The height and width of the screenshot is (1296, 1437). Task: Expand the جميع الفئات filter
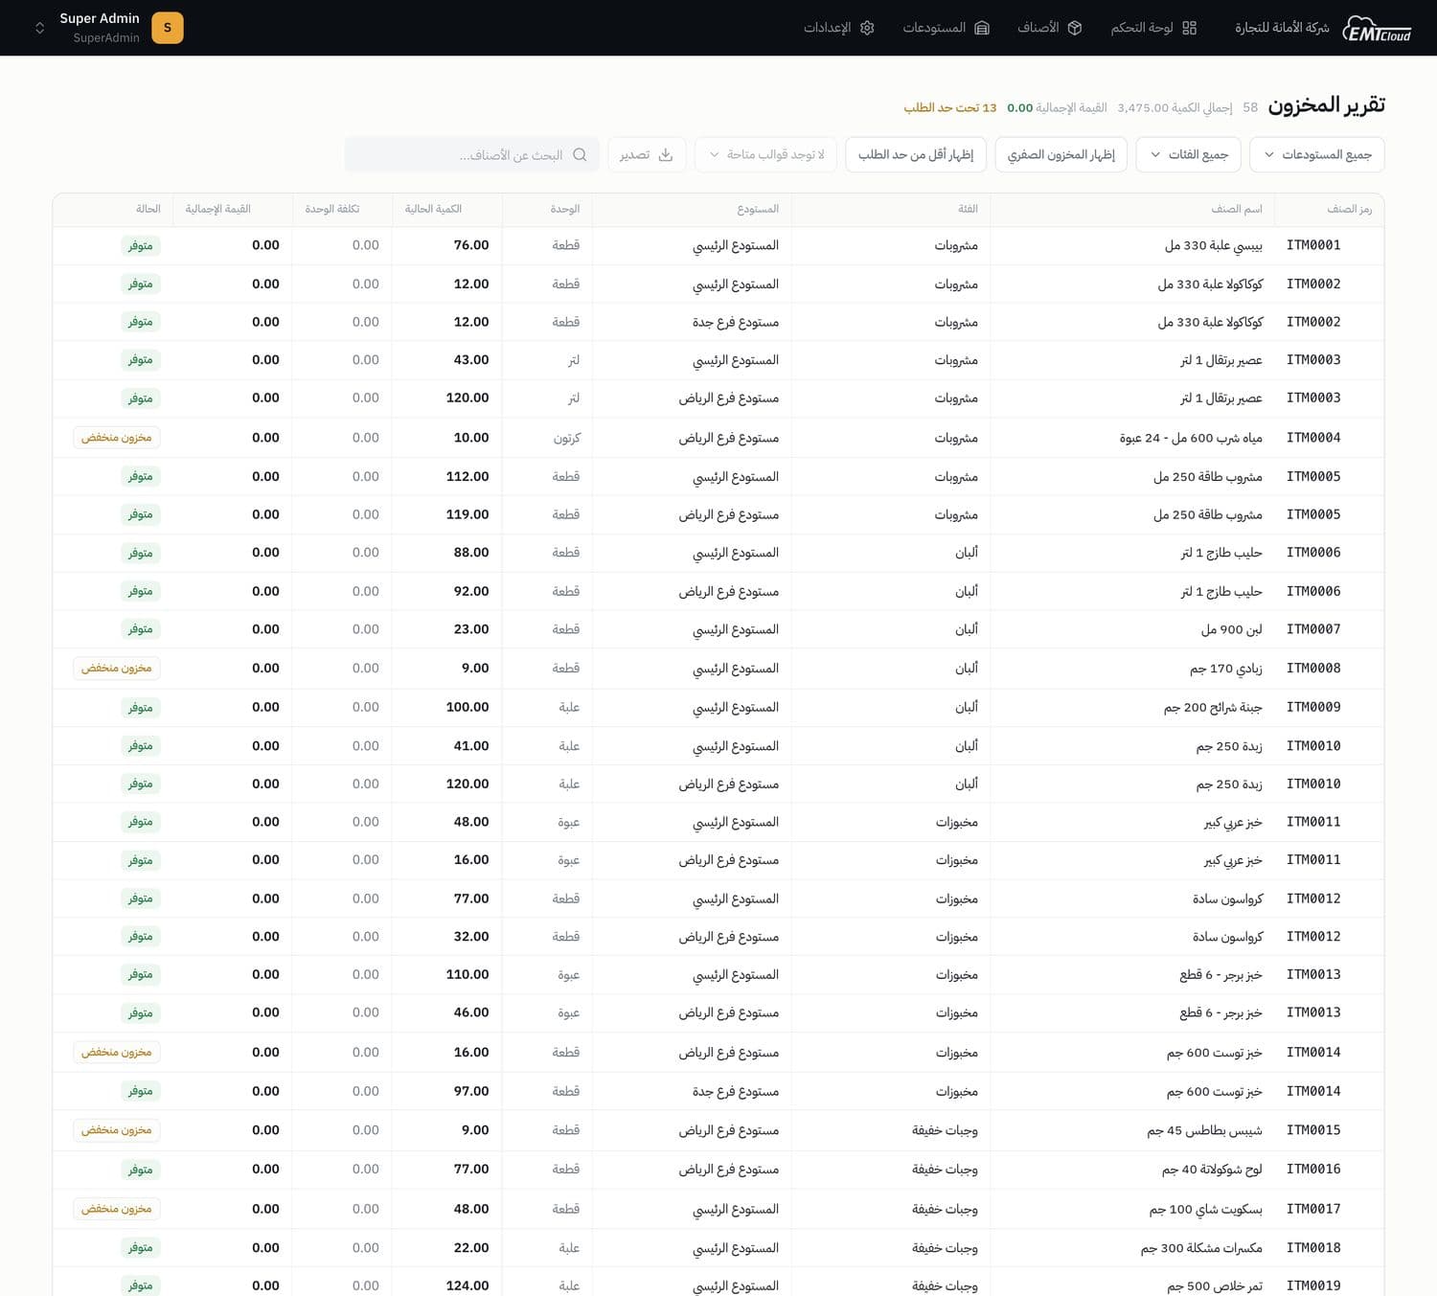[x=1188, y=154]
